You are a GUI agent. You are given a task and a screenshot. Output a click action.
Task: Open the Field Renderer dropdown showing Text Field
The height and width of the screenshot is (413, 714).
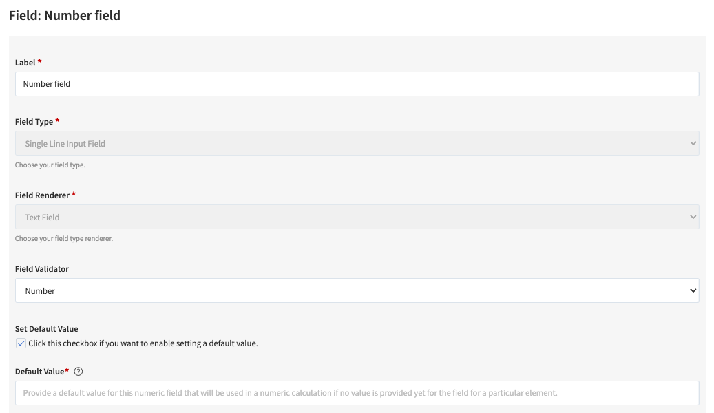357,217
